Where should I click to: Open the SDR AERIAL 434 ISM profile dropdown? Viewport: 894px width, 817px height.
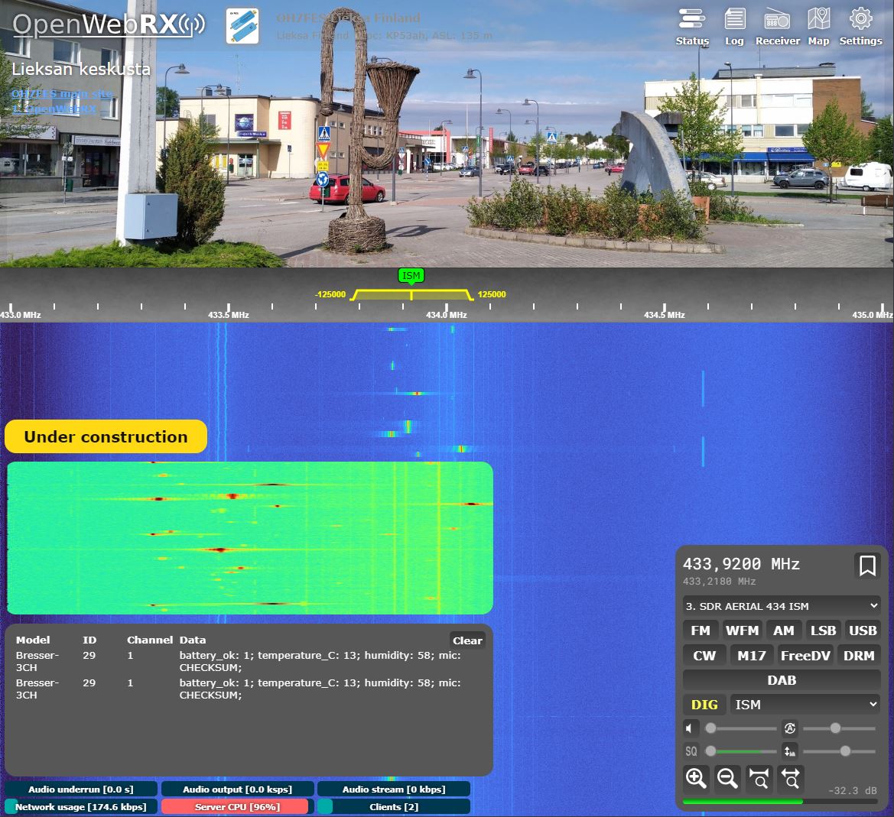click(782, 606)
